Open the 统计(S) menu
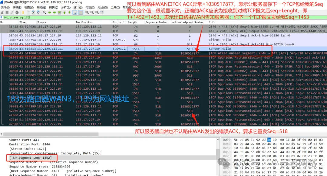327x176 pixels. 78,7
